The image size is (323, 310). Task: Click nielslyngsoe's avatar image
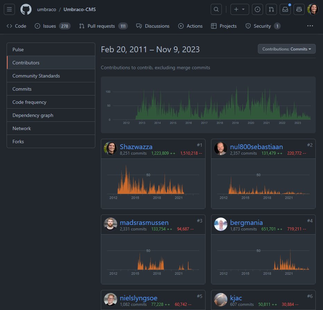[111, 299]
